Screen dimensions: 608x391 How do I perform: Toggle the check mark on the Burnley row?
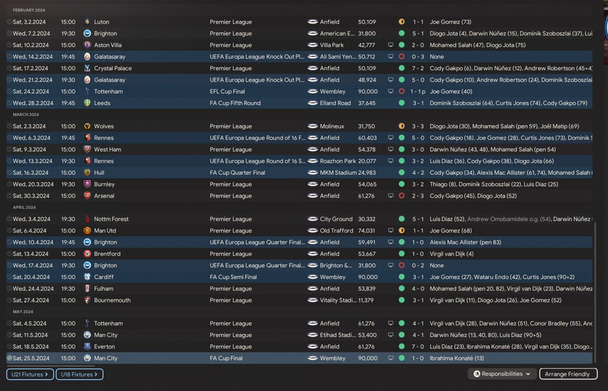(x=9, y=184)
